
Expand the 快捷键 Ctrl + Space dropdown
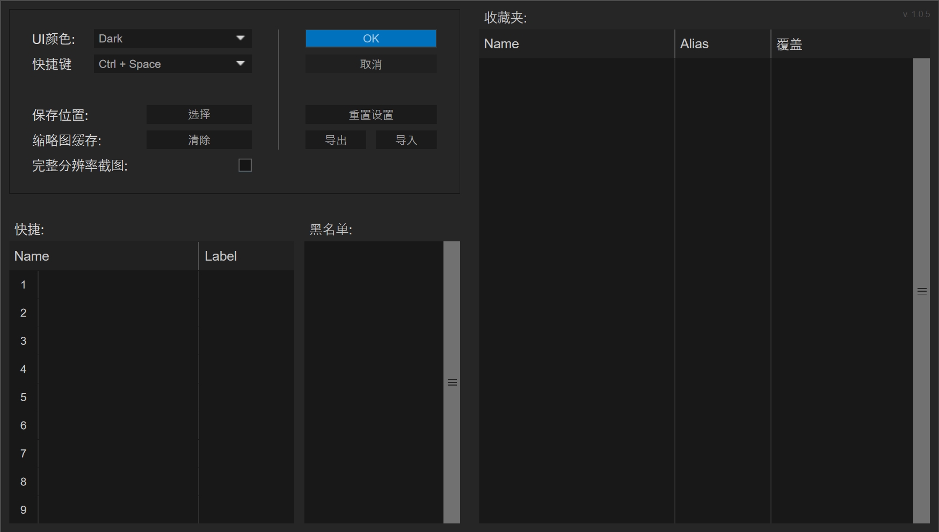pos(172,64)
